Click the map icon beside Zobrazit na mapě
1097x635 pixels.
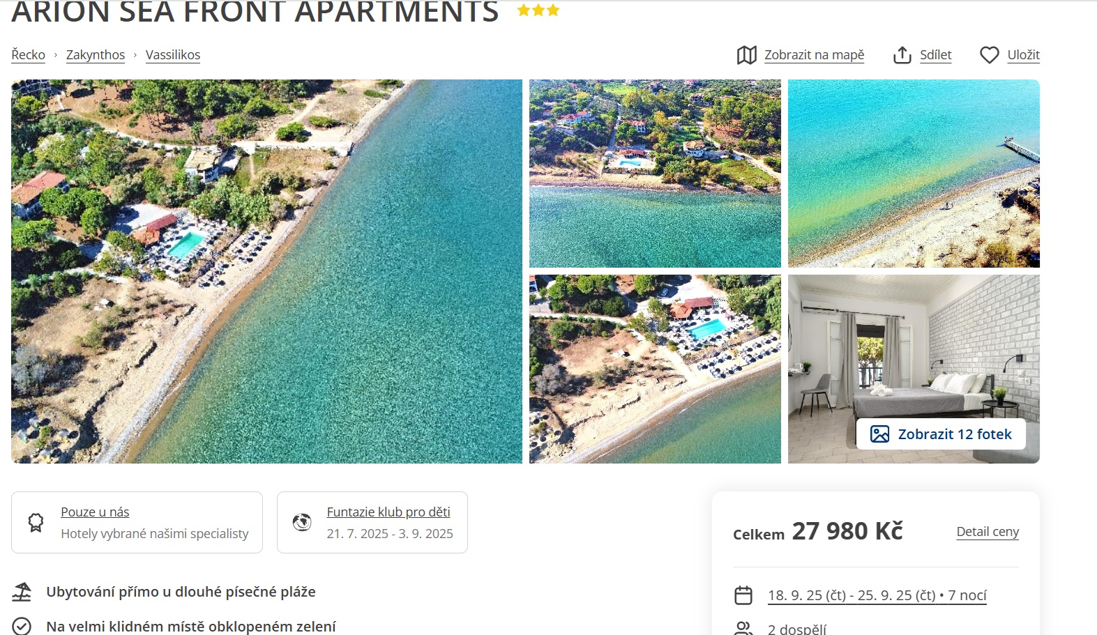coord(747,55)
